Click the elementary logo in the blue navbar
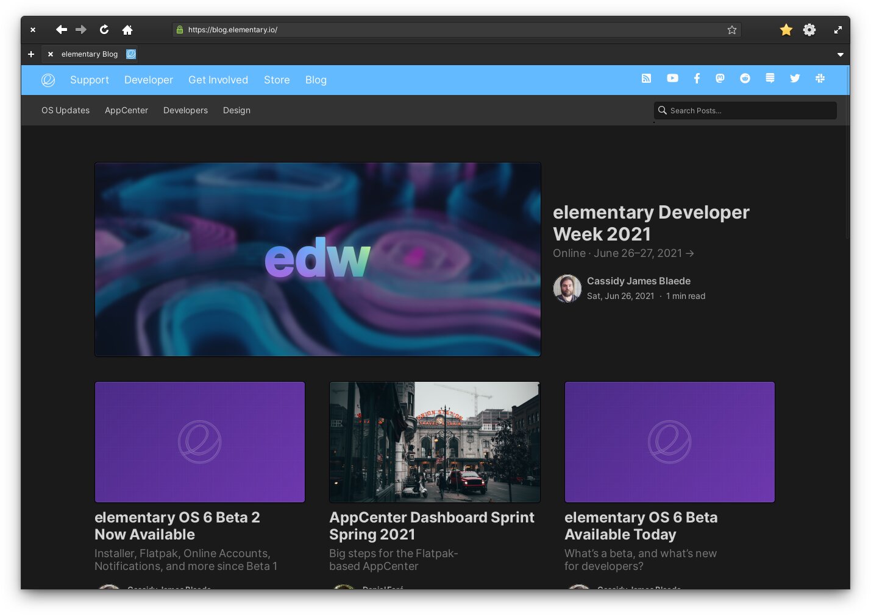This screenshot has width=871, height=615. coord(48,80)
